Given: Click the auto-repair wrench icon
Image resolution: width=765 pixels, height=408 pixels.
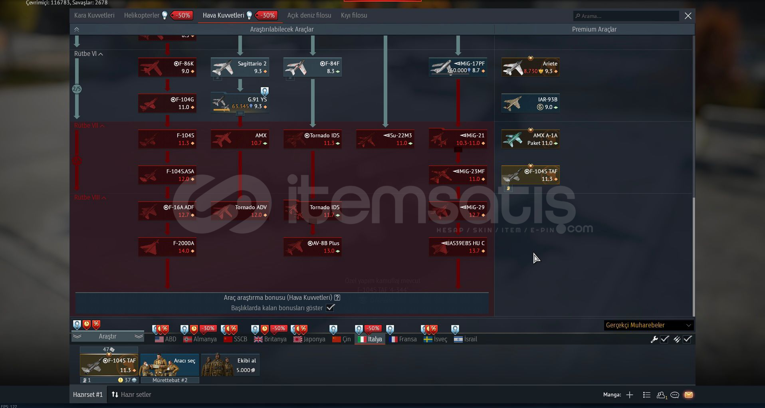Looking at the screenshot, I should (654, 339).
